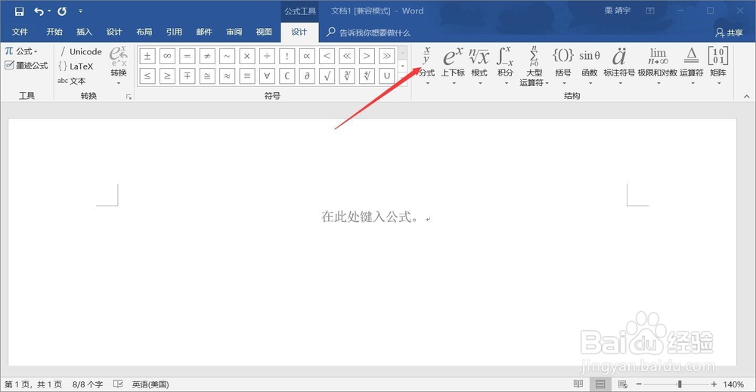The width and height of the screenshot is (756, 392).
Task: Insert the less-than-or-equal ≤ symbol
Action: (x=147, y=76)
